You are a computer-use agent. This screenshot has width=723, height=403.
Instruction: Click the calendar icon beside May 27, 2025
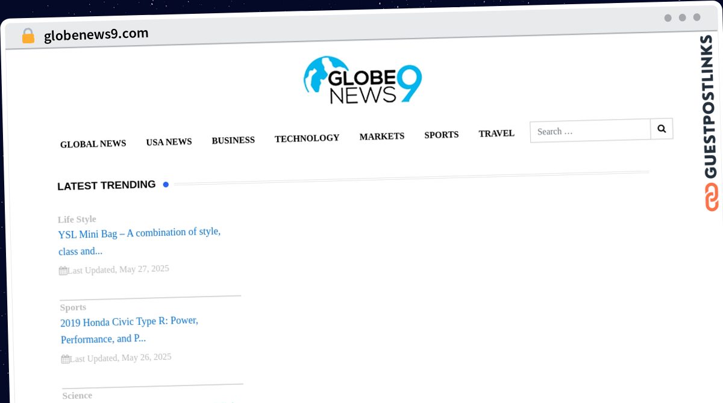(63, 271)
